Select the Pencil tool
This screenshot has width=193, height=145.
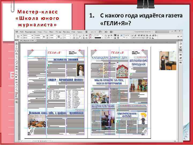pos(16,64)
